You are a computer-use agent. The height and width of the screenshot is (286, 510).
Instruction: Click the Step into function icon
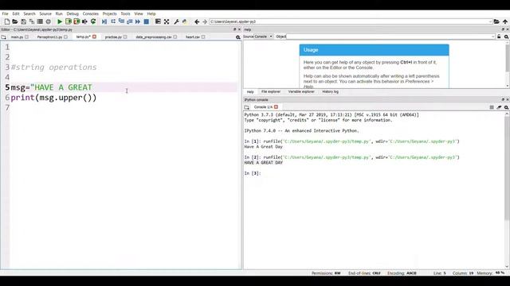[121, 21]
